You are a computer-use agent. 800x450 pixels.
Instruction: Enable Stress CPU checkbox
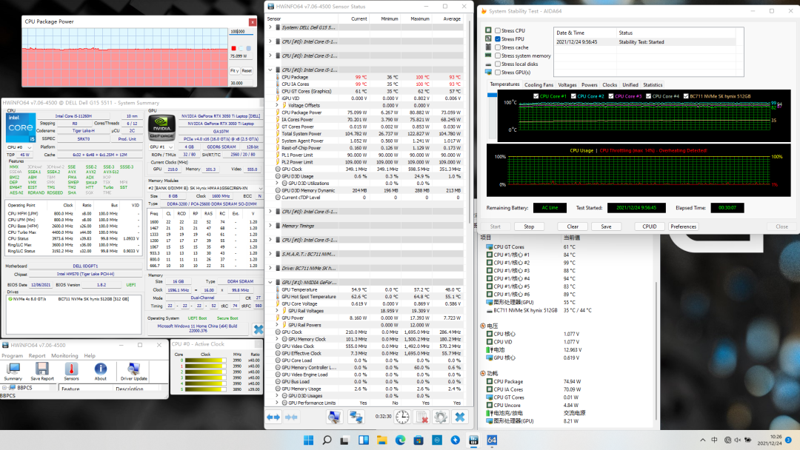click(x=498, y=30)
